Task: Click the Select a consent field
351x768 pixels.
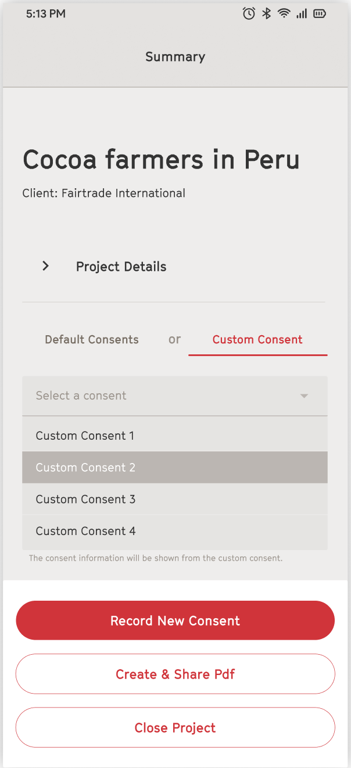Action: 175,396
